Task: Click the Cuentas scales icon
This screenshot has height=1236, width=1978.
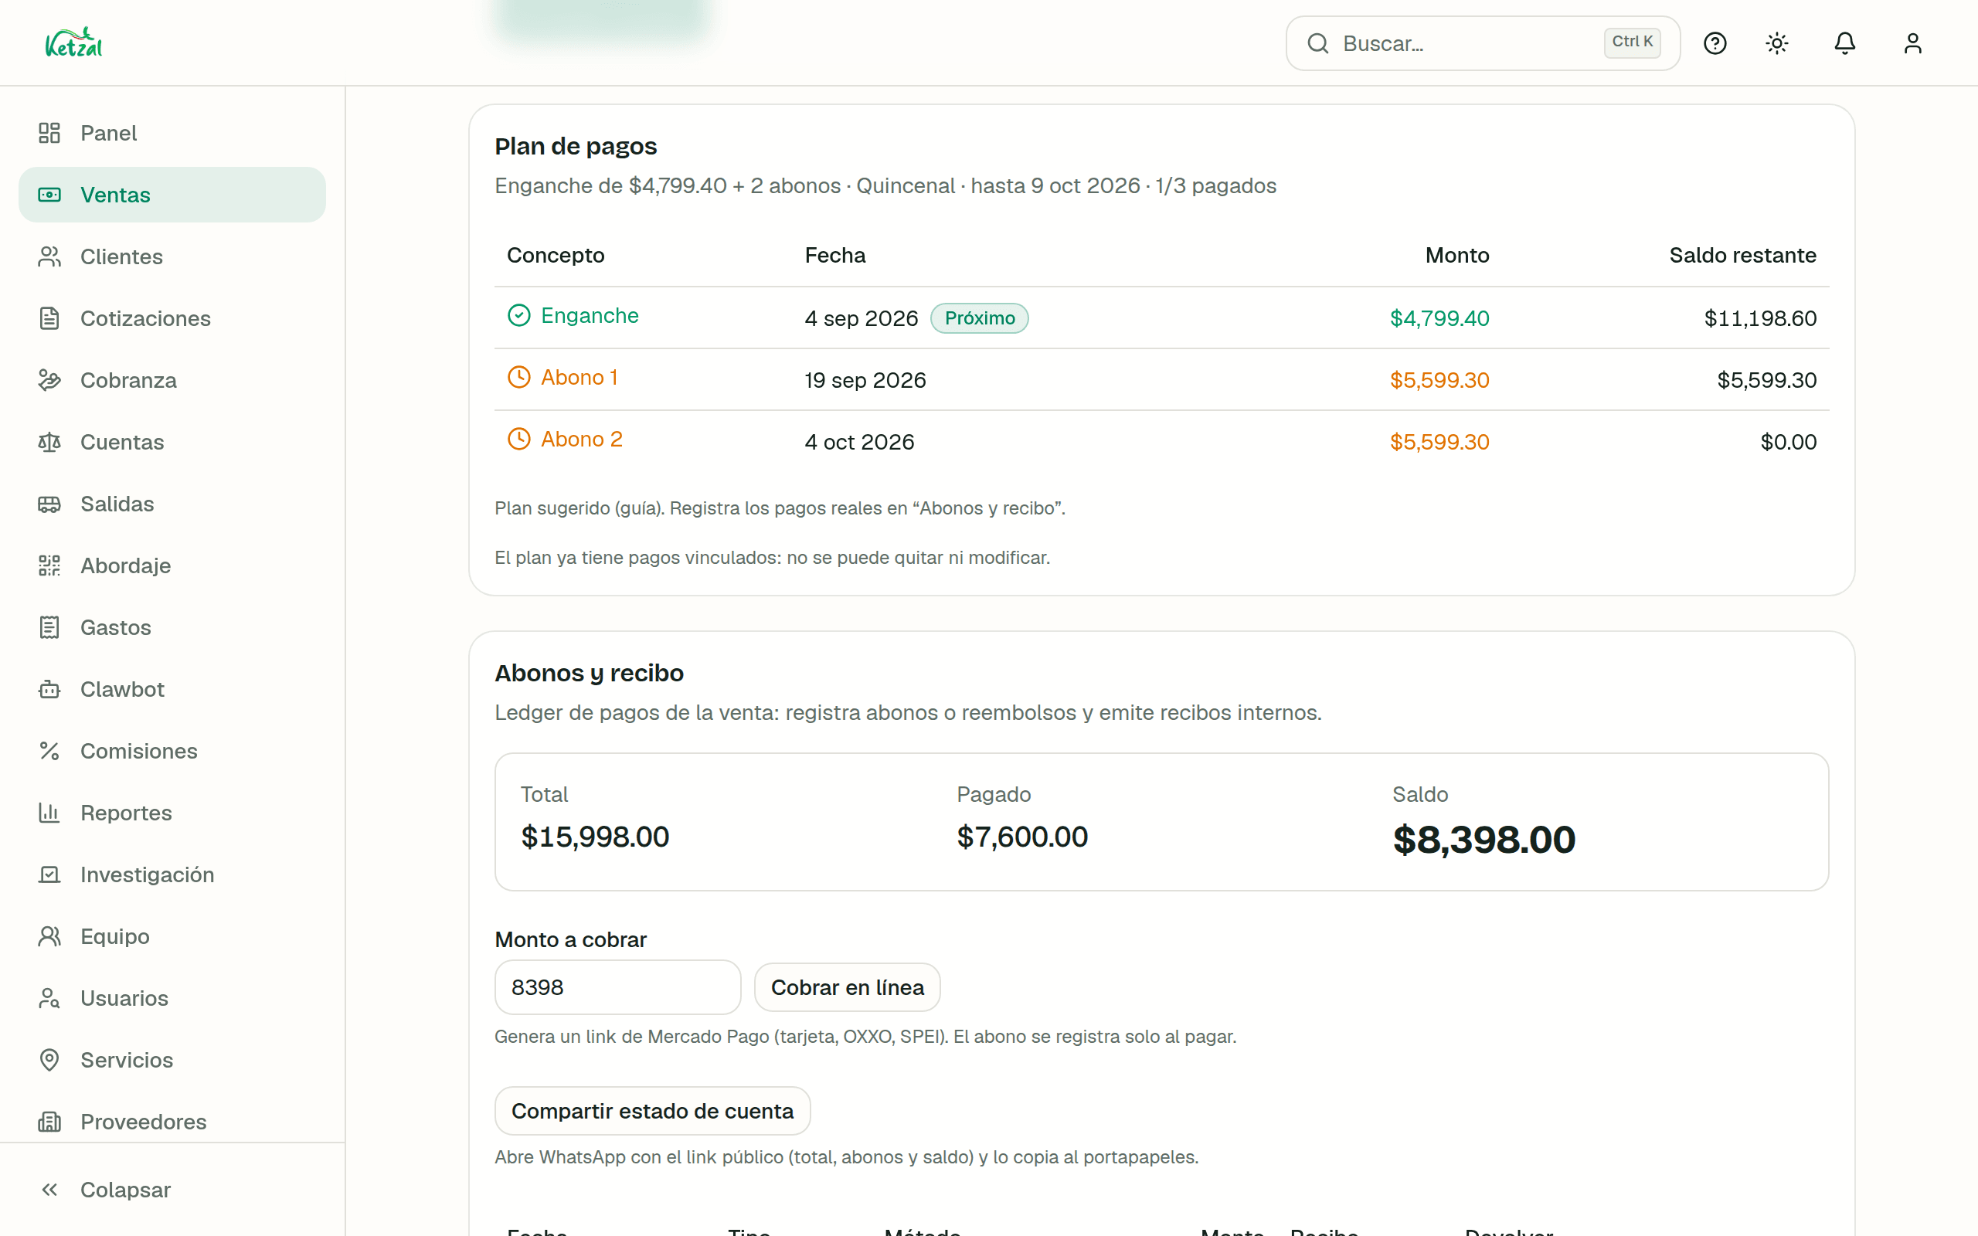Action: point(49,442)
